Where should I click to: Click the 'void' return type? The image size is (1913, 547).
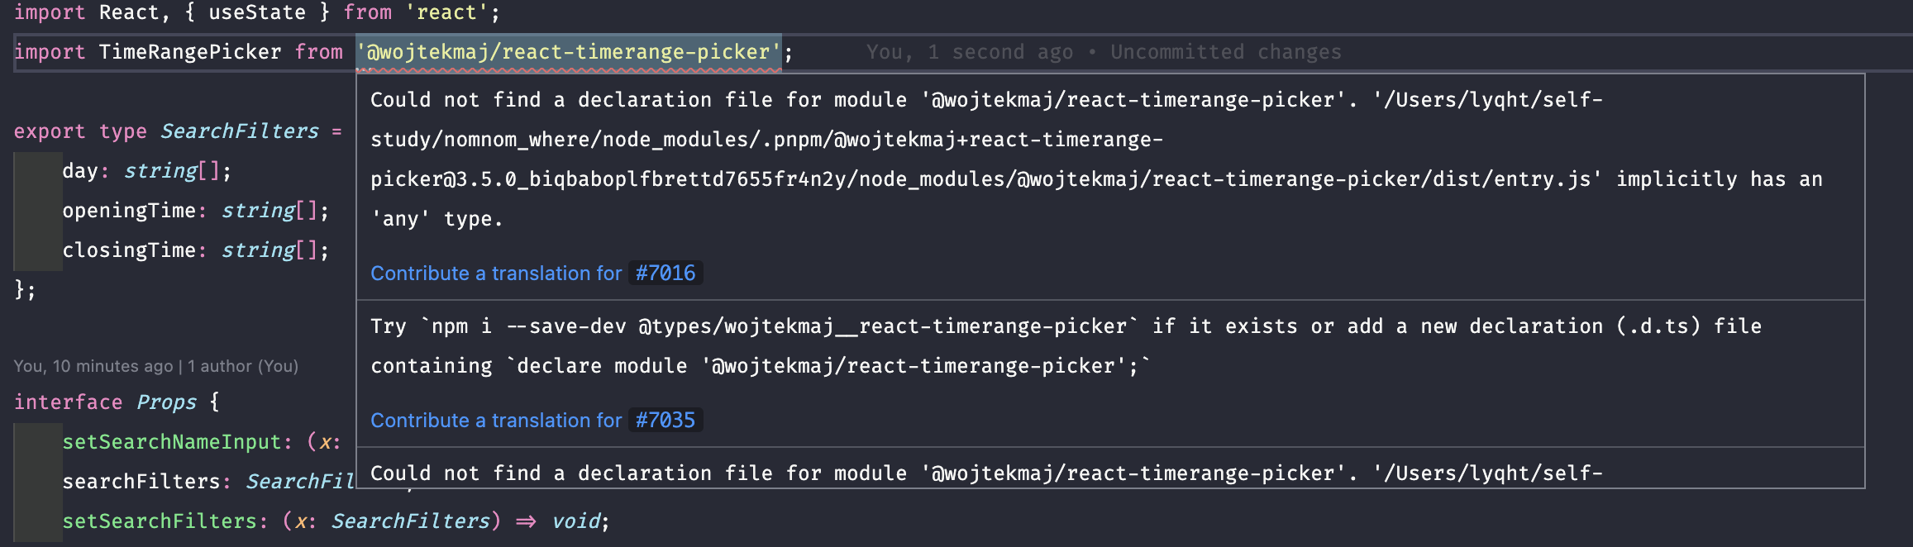[576, 521]
